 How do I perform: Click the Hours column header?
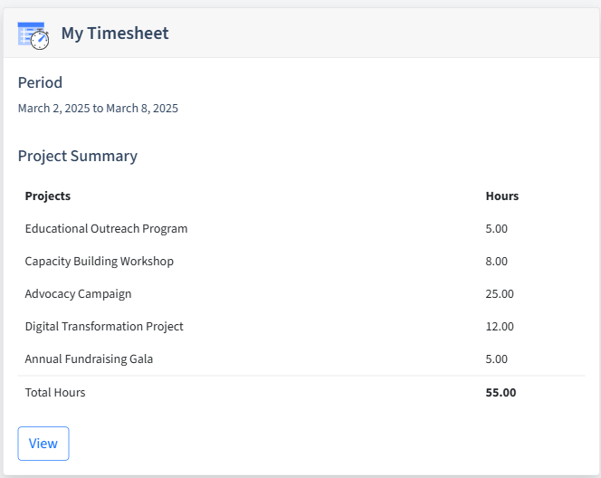tap(502, 196)
